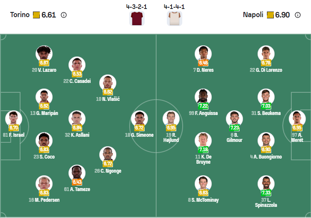Open info icon next to Napoli rating
This screenshot has width=311, height=218.
298,15
